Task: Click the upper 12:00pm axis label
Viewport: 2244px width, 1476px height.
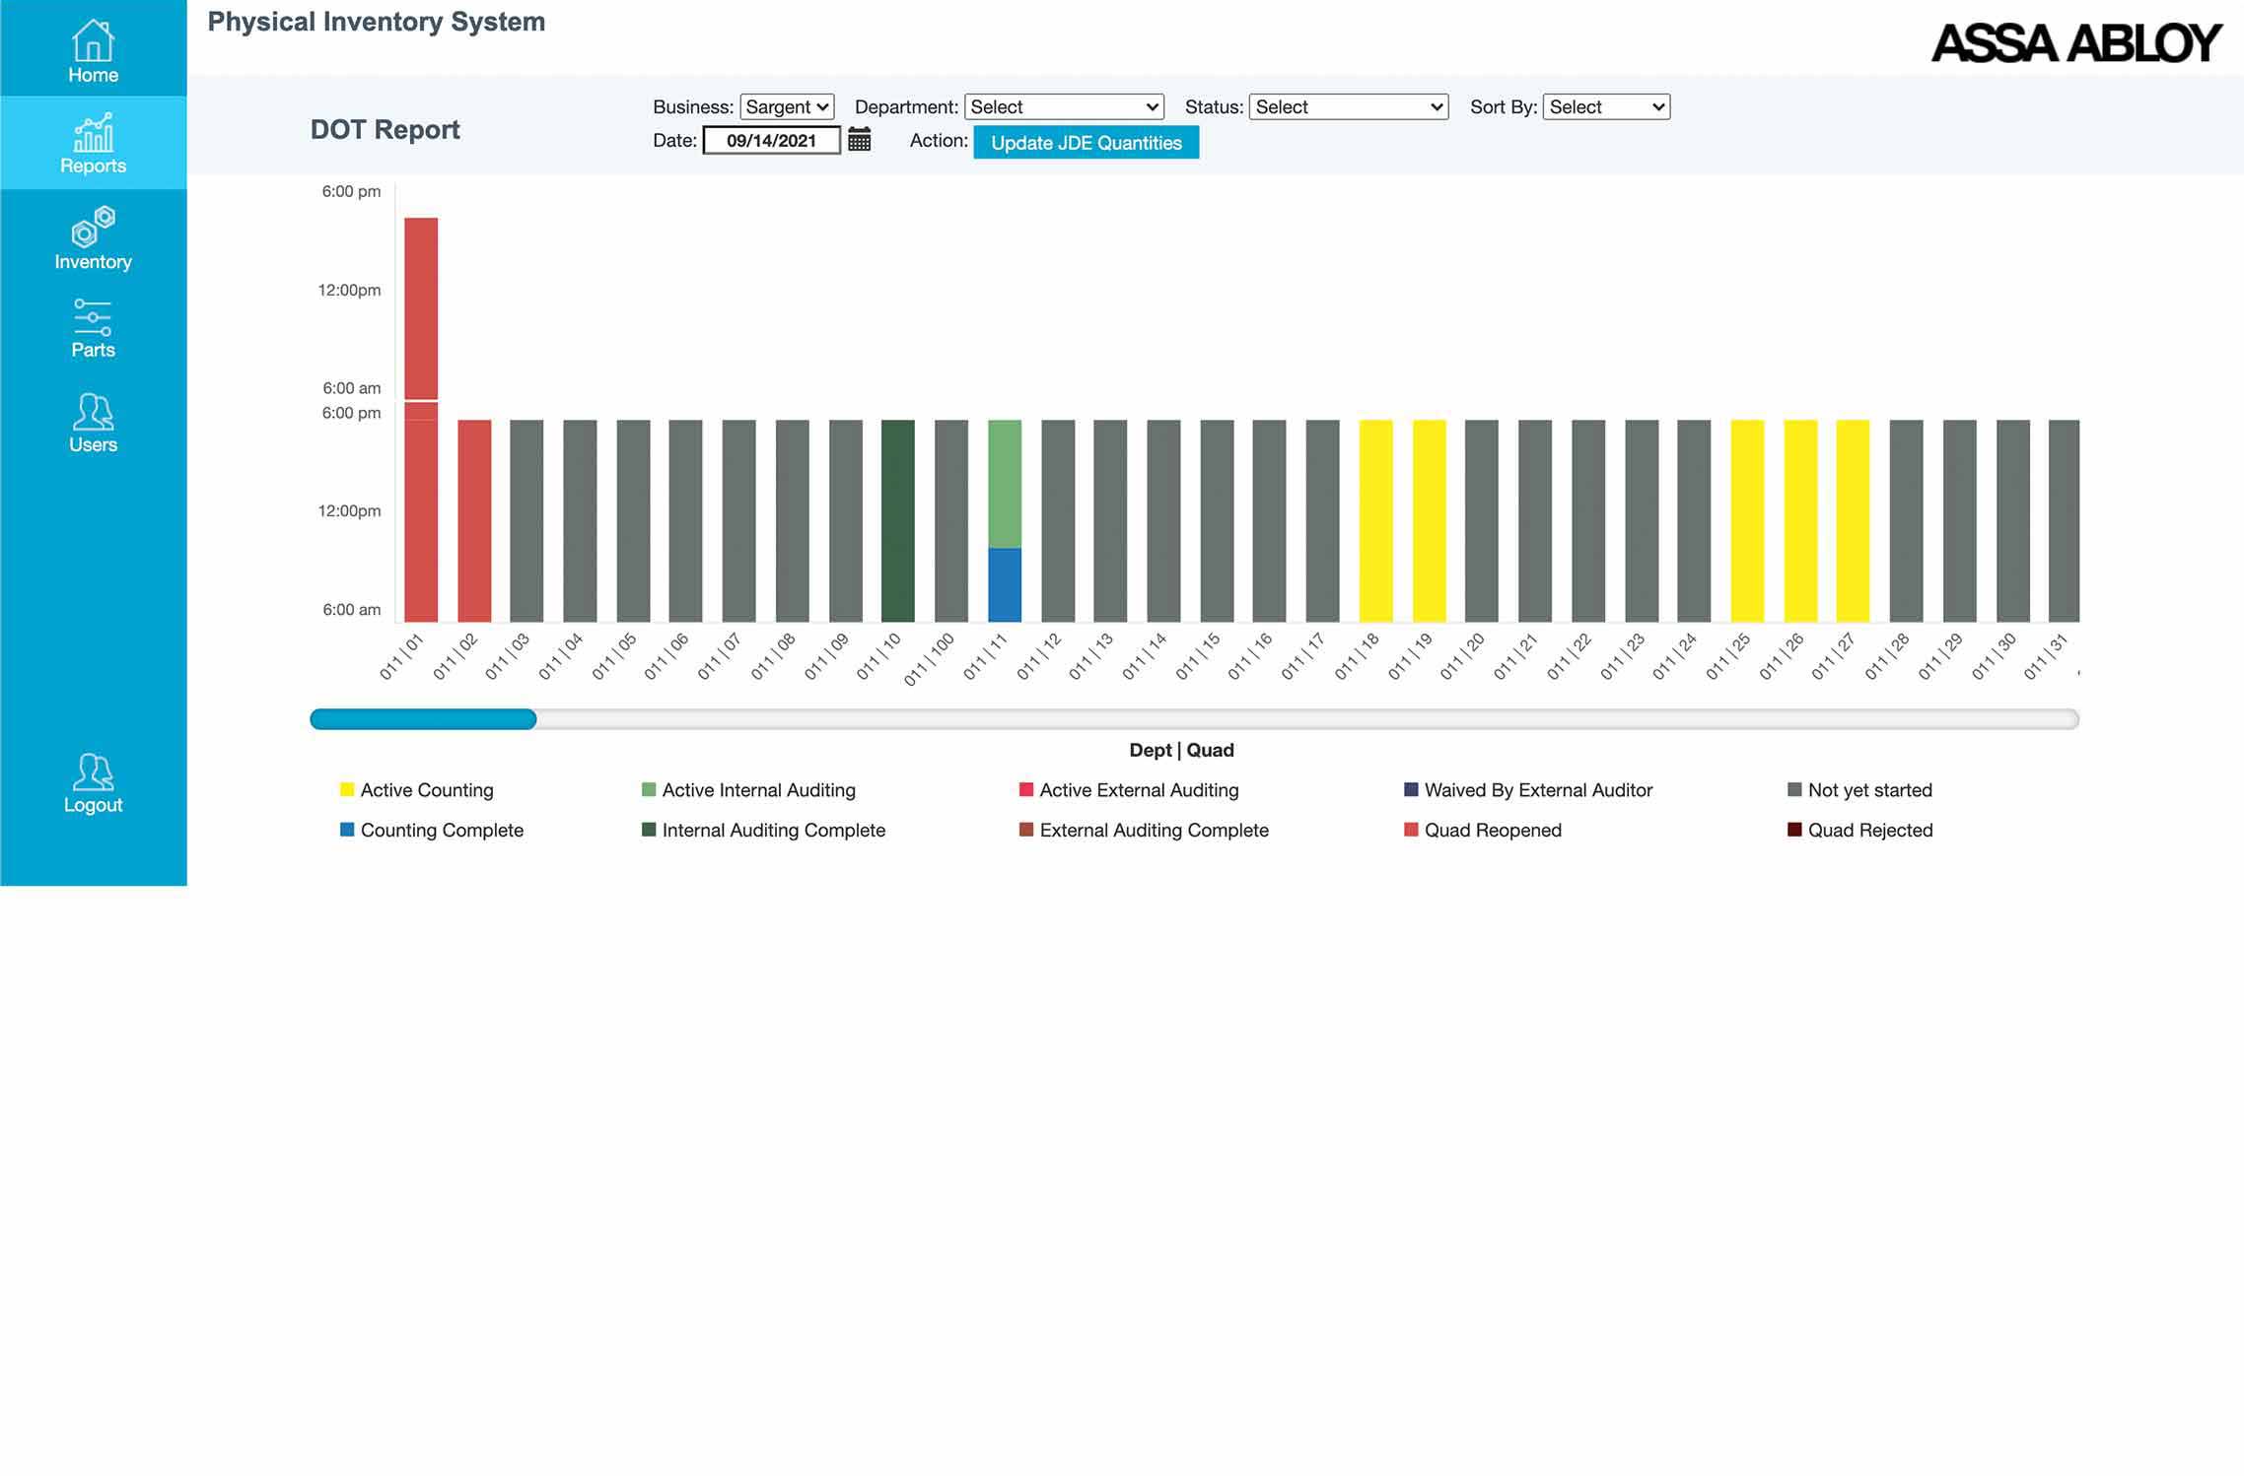Action: click(349, 290)
